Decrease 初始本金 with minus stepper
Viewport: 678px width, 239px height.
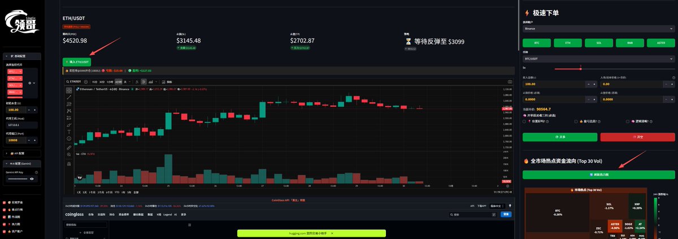[x=28, y=109]
